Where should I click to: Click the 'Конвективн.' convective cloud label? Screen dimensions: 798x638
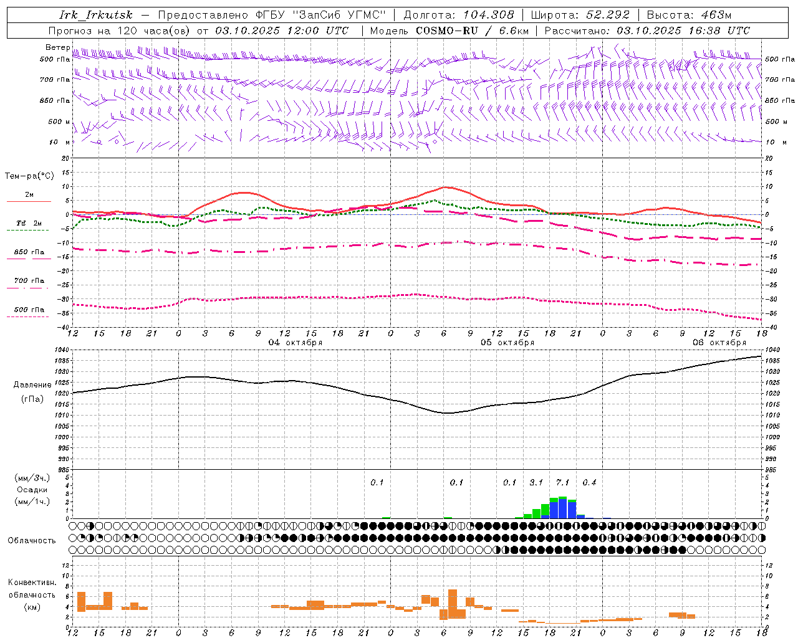tap(32, 583)
